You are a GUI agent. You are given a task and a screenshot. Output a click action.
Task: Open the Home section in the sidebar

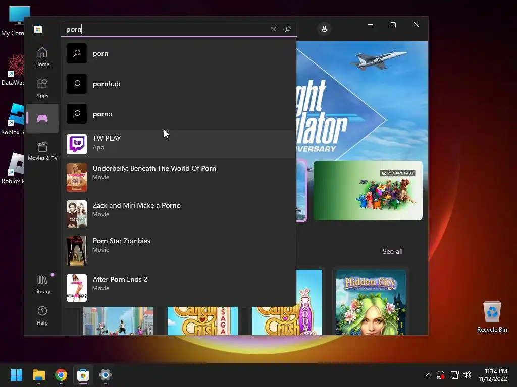tap(42, 57)
